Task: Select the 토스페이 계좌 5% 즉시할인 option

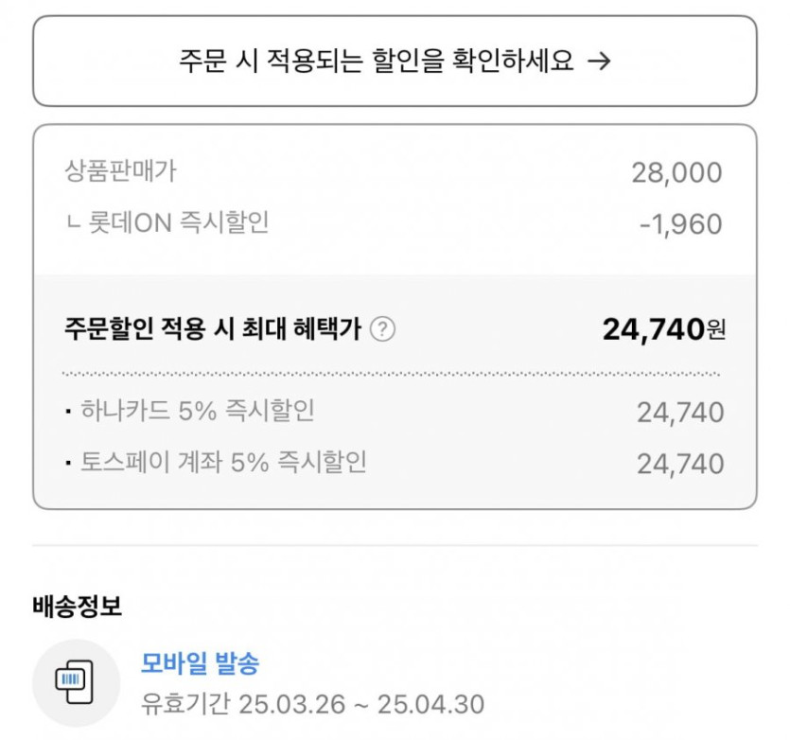Action: pos(223,463)
